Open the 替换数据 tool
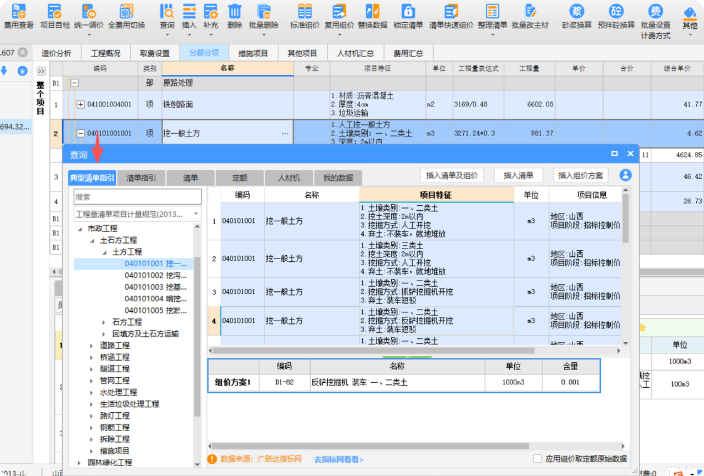The width and height of the screenshot is (704, 476). click(x=372, y=11)
